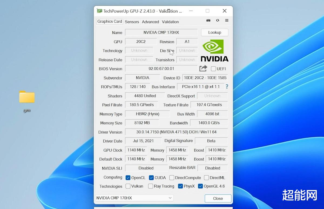Click the DirectX Support Unknown field
The height and width of the screenshot is (209, 324).
click(x=212, y=96)
